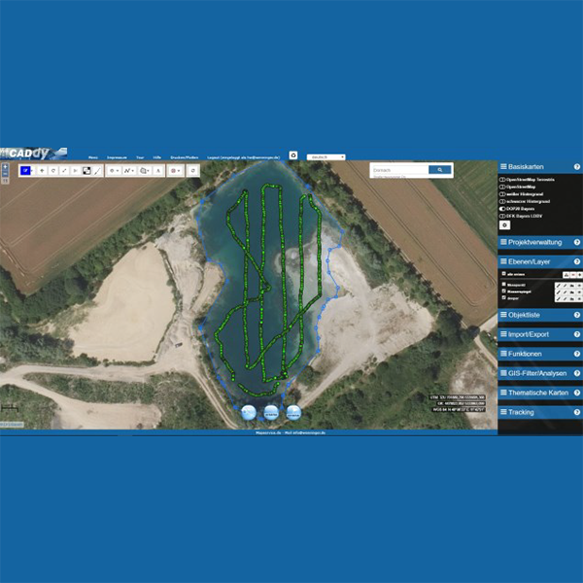This screenshot has width=583, height=583.
Task: Click the map zoom-in plus button
Action: (x=5, y=167)
